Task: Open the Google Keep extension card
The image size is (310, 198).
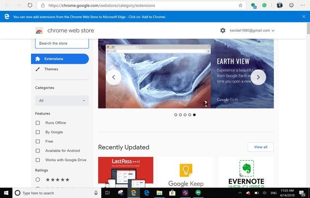Action: pos(186,172)
